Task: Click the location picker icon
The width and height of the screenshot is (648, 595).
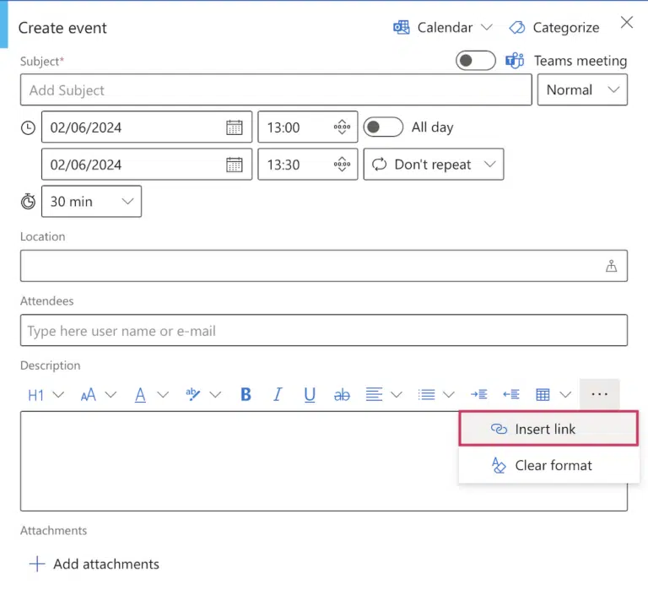Action: pos(611,266)
